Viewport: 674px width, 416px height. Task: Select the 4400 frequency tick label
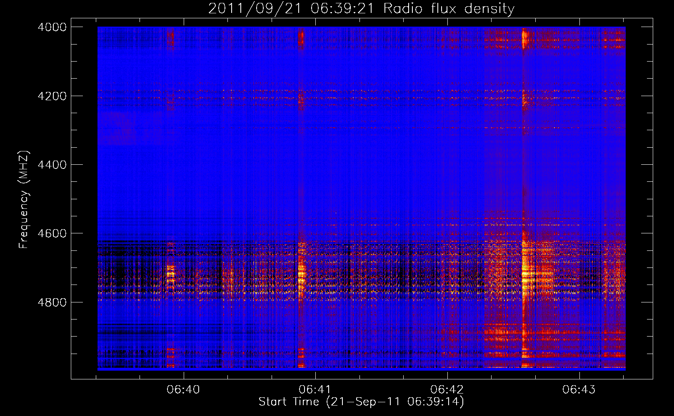click(52, 165)
